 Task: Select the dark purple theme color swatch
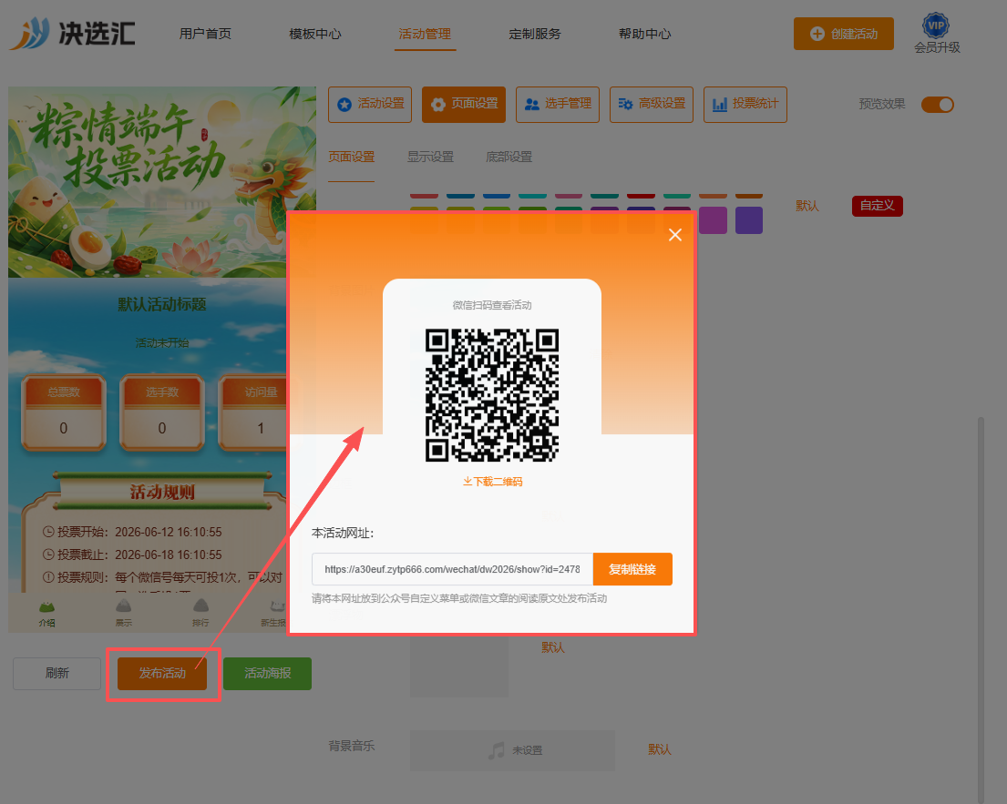point(749,220)
